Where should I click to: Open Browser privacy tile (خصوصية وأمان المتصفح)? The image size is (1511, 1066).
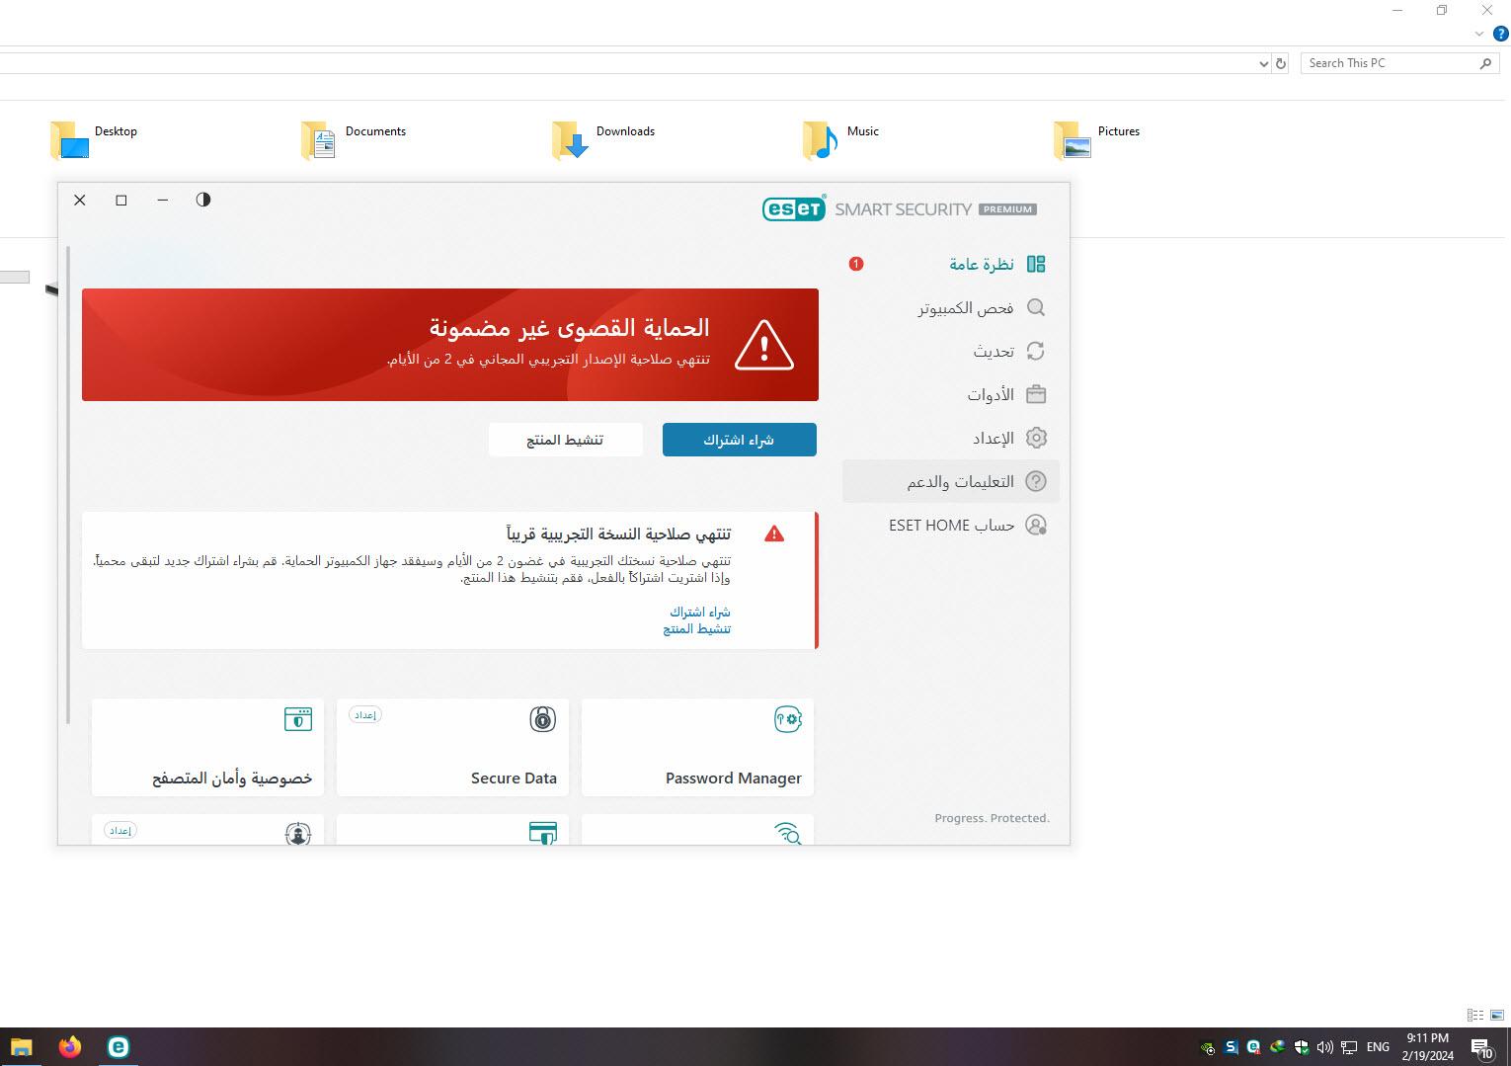point(207,747)
